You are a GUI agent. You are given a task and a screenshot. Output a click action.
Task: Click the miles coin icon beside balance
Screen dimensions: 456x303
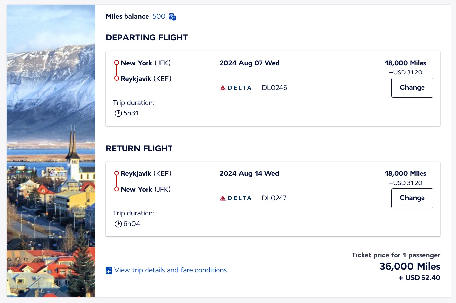click(x=172, y=17)
